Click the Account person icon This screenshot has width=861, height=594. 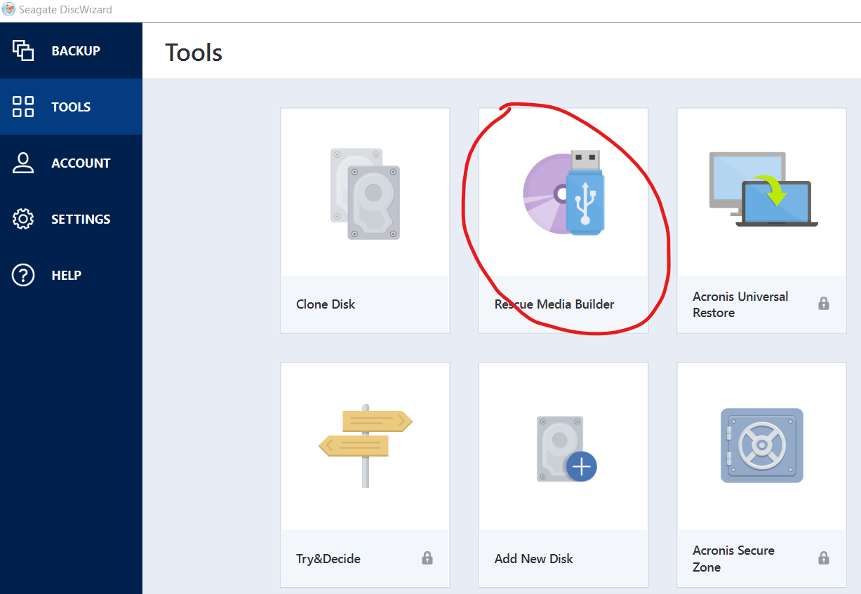coord(23,163)
